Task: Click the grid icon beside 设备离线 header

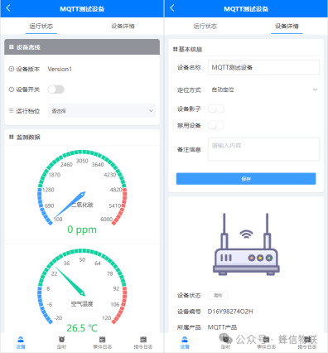Action: (12, 47)
